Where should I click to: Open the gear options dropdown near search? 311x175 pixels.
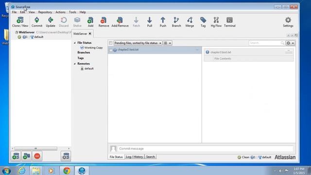pyautogui.click(x=290, y=43)
